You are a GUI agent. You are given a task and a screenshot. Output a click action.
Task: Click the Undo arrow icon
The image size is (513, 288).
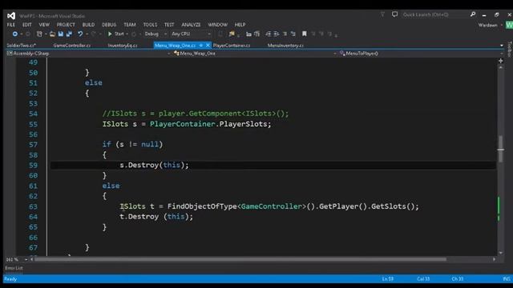pyautogui.click(x=80, y=34)
